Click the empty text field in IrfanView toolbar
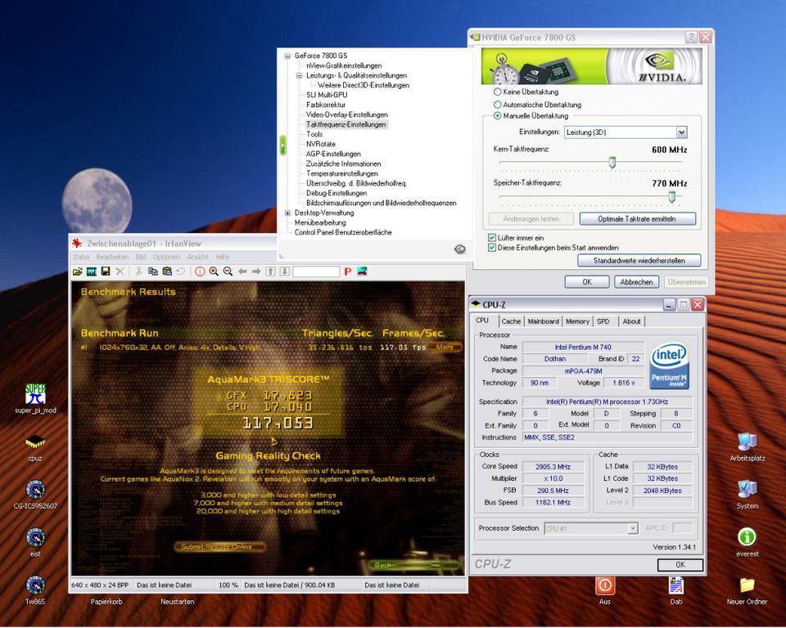786x628 pixels. click(316, 271)
